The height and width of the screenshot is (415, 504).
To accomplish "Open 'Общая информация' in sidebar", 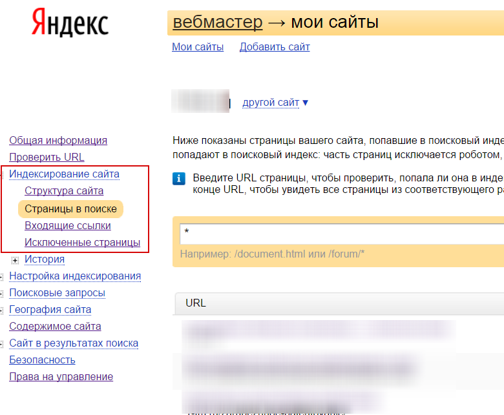I will pos(58,141).
